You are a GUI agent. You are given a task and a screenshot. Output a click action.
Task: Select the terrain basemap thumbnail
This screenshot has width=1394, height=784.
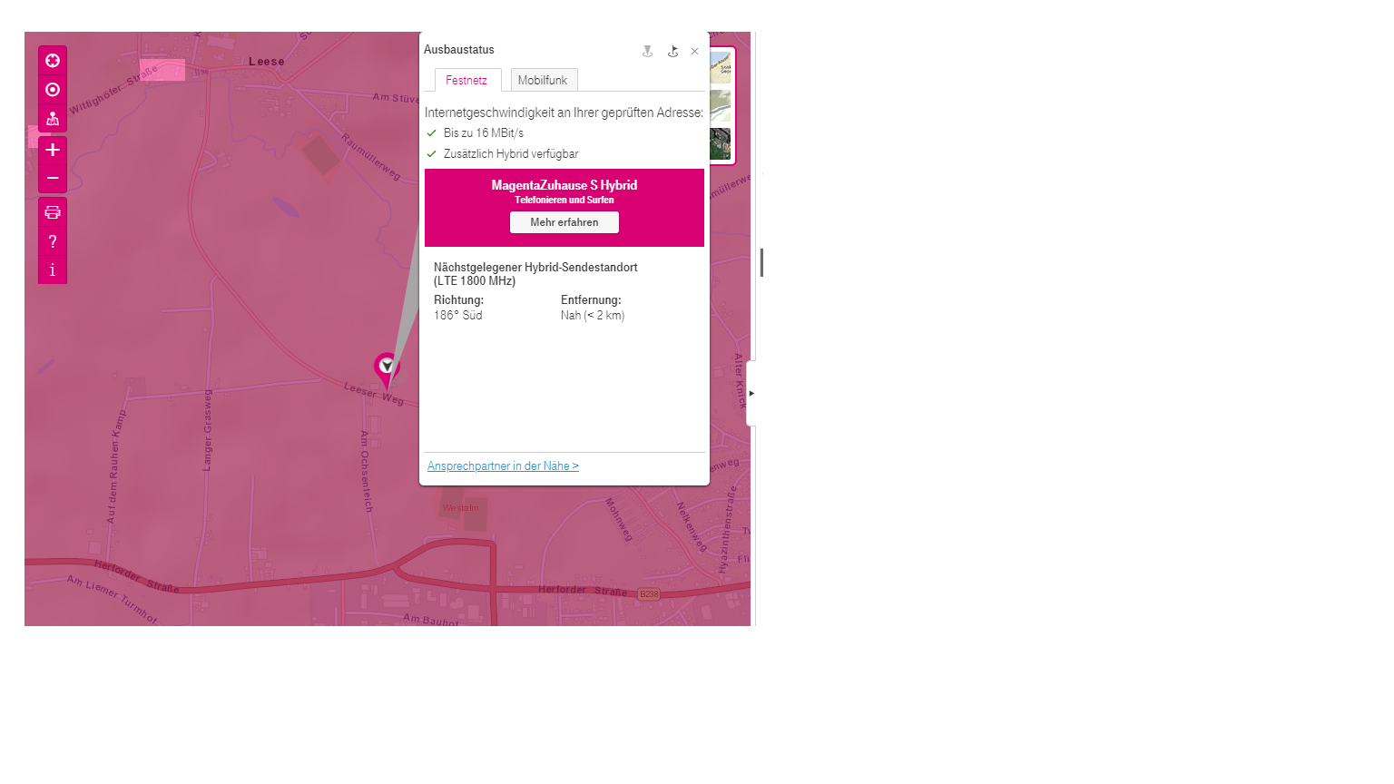[720, 105]
